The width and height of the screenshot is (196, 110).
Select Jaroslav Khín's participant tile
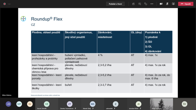138,104
